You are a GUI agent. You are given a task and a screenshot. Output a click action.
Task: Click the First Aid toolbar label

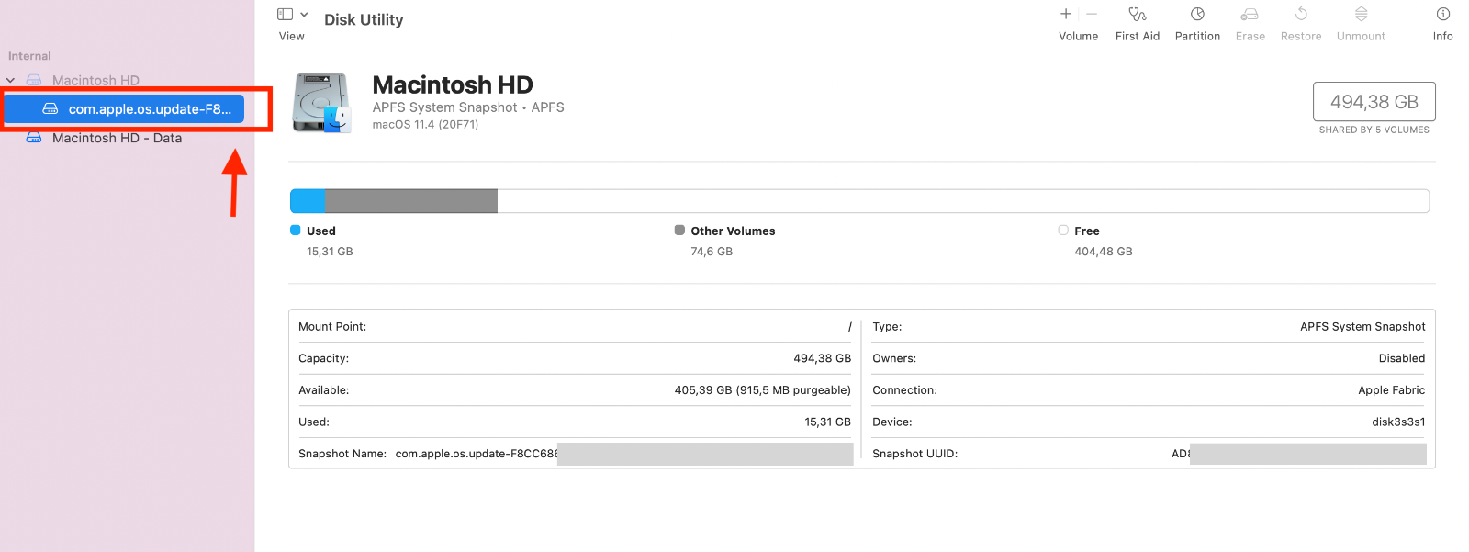click(x=1138, y=37)
